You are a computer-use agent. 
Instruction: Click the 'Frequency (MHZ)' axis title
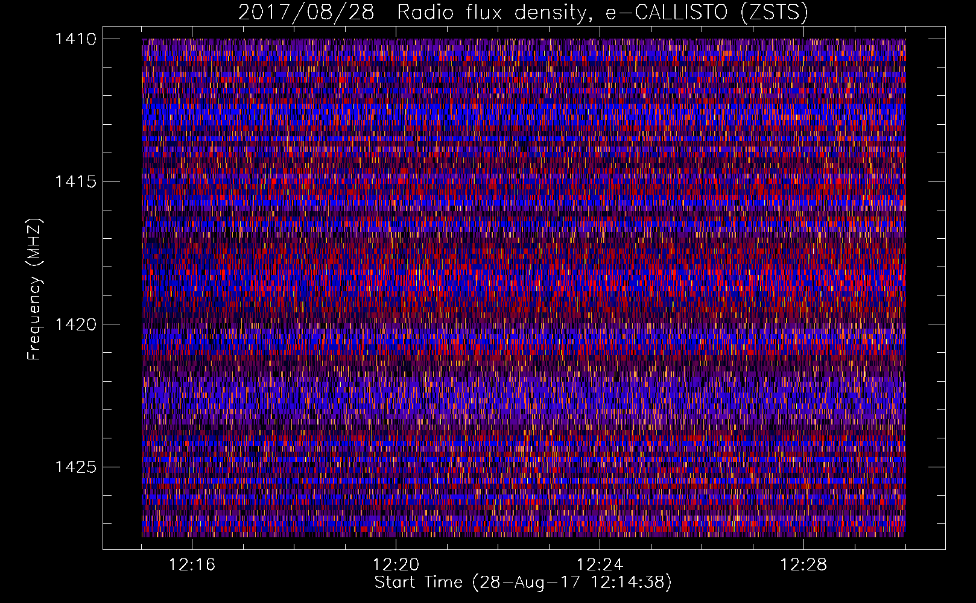pyautogui.click(x=35, y=289)
